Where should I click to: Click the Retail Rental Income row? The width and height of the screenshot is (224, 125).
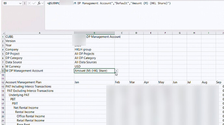coord(40,120)
